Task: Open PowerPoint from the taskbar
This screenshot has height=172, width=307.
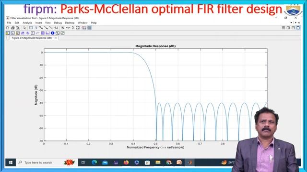Action: point(179,162)
